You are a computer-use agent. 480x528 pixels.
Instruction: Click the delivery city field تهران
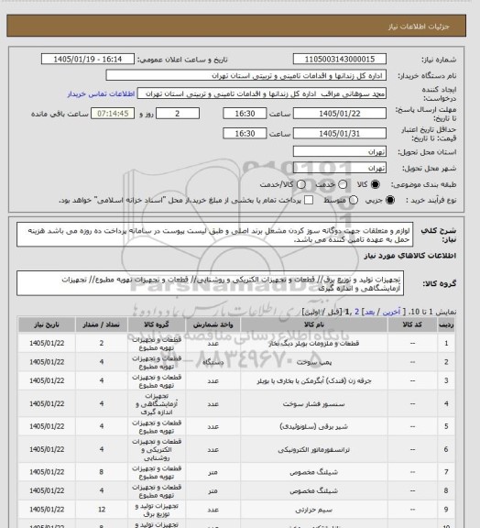point(340,168)
